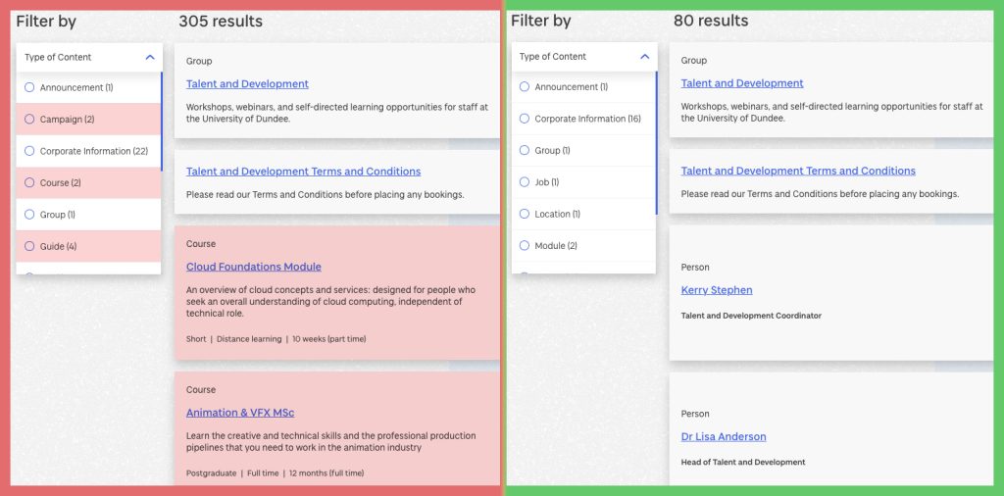View Kerry Stephen's profile link

(x=717, y=290)
